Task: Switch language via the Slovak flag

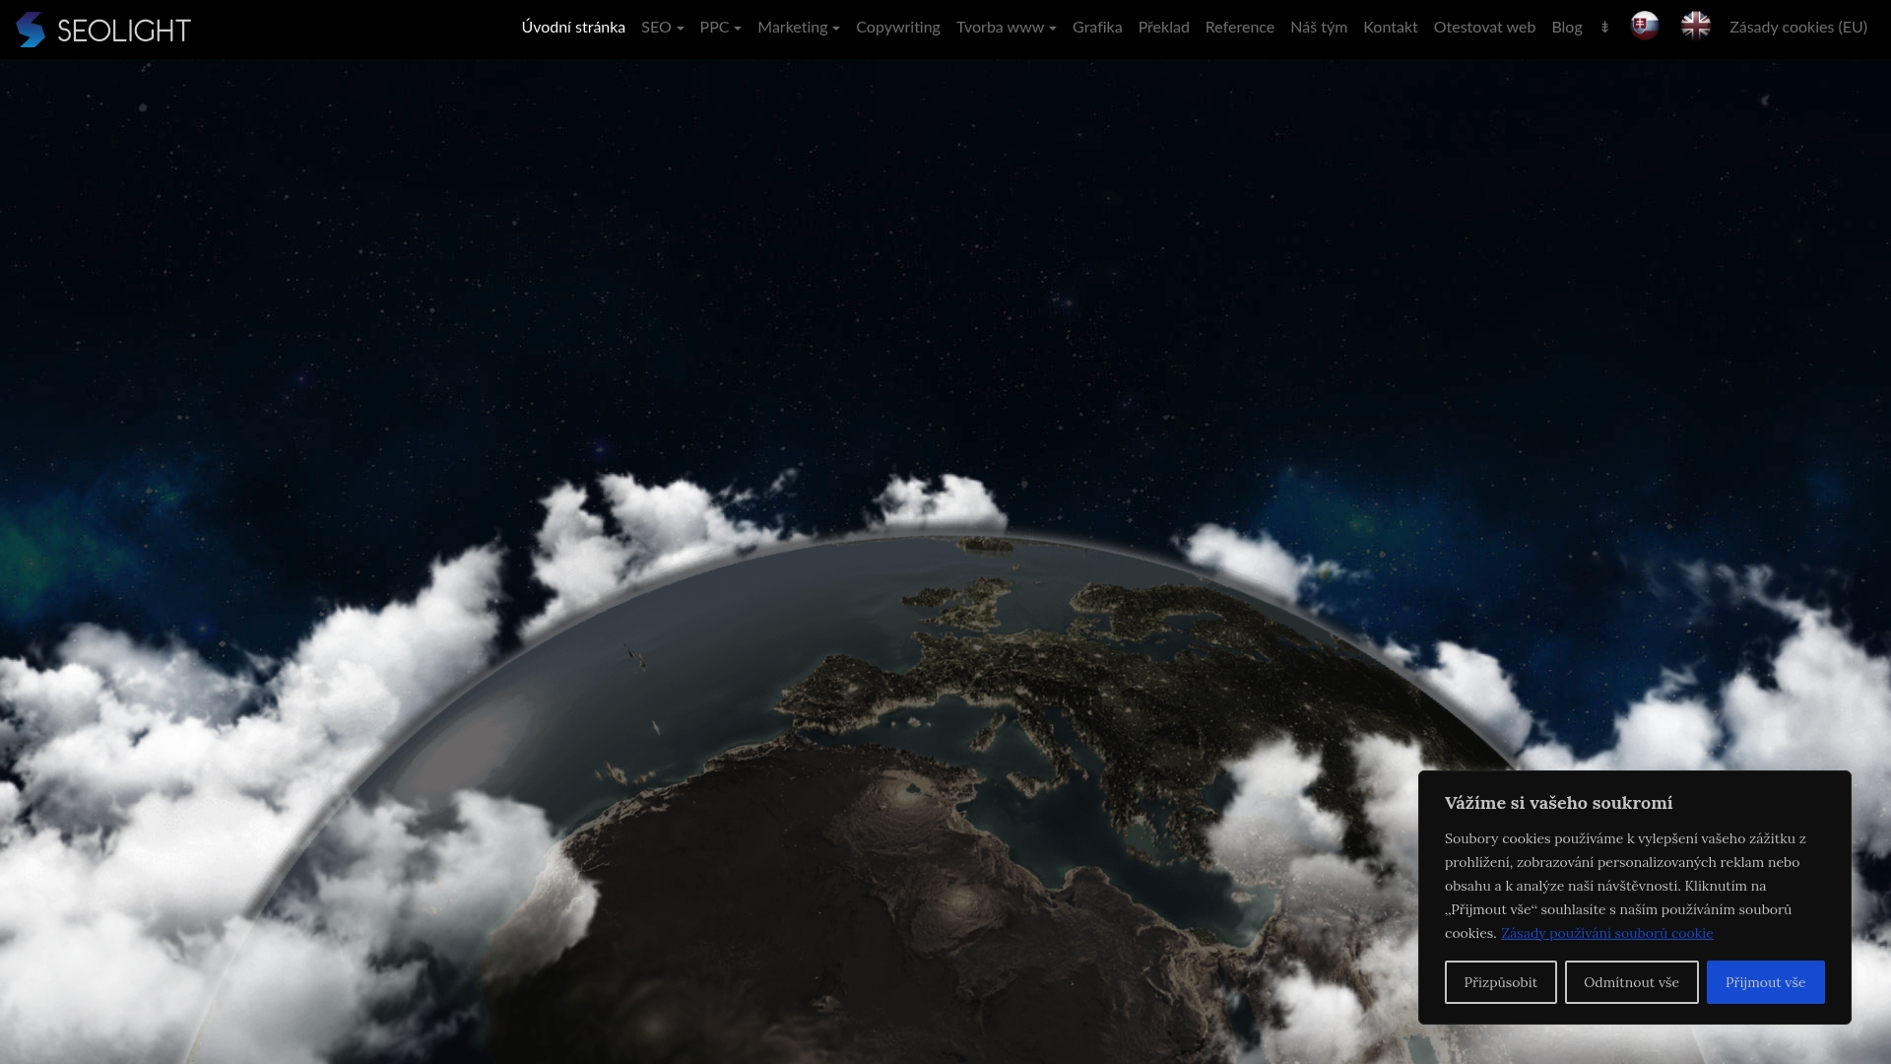Action: tap(1644, 26)
